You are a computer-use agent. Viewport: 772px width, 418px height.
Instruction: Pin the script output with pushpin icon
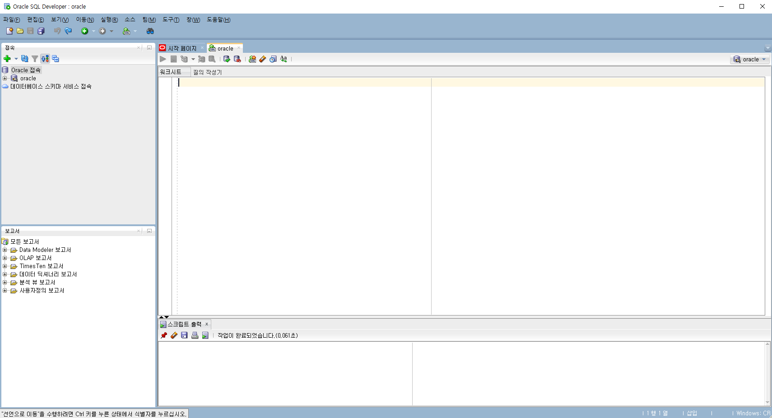coord(164,335)
